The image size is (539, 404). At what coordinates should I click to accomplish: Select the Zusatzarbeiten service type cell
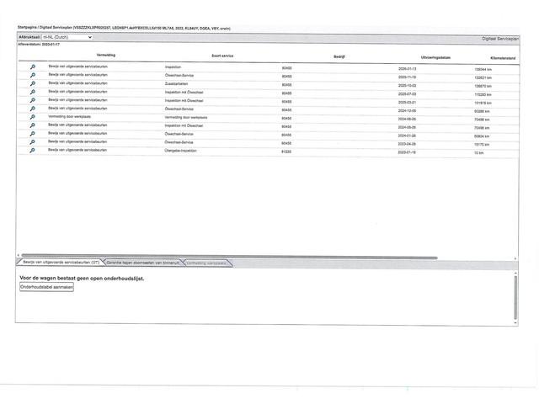click(176, 84)
